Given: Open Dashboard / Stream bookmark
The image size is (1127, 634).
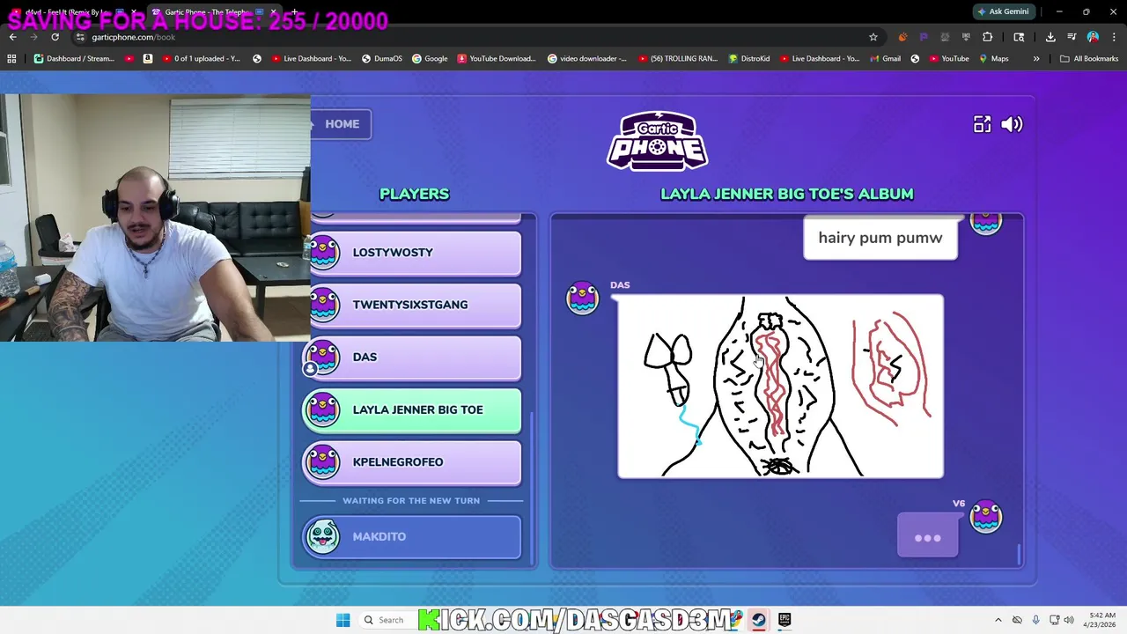Looking at the screenshot, I should tap(74, 59).
